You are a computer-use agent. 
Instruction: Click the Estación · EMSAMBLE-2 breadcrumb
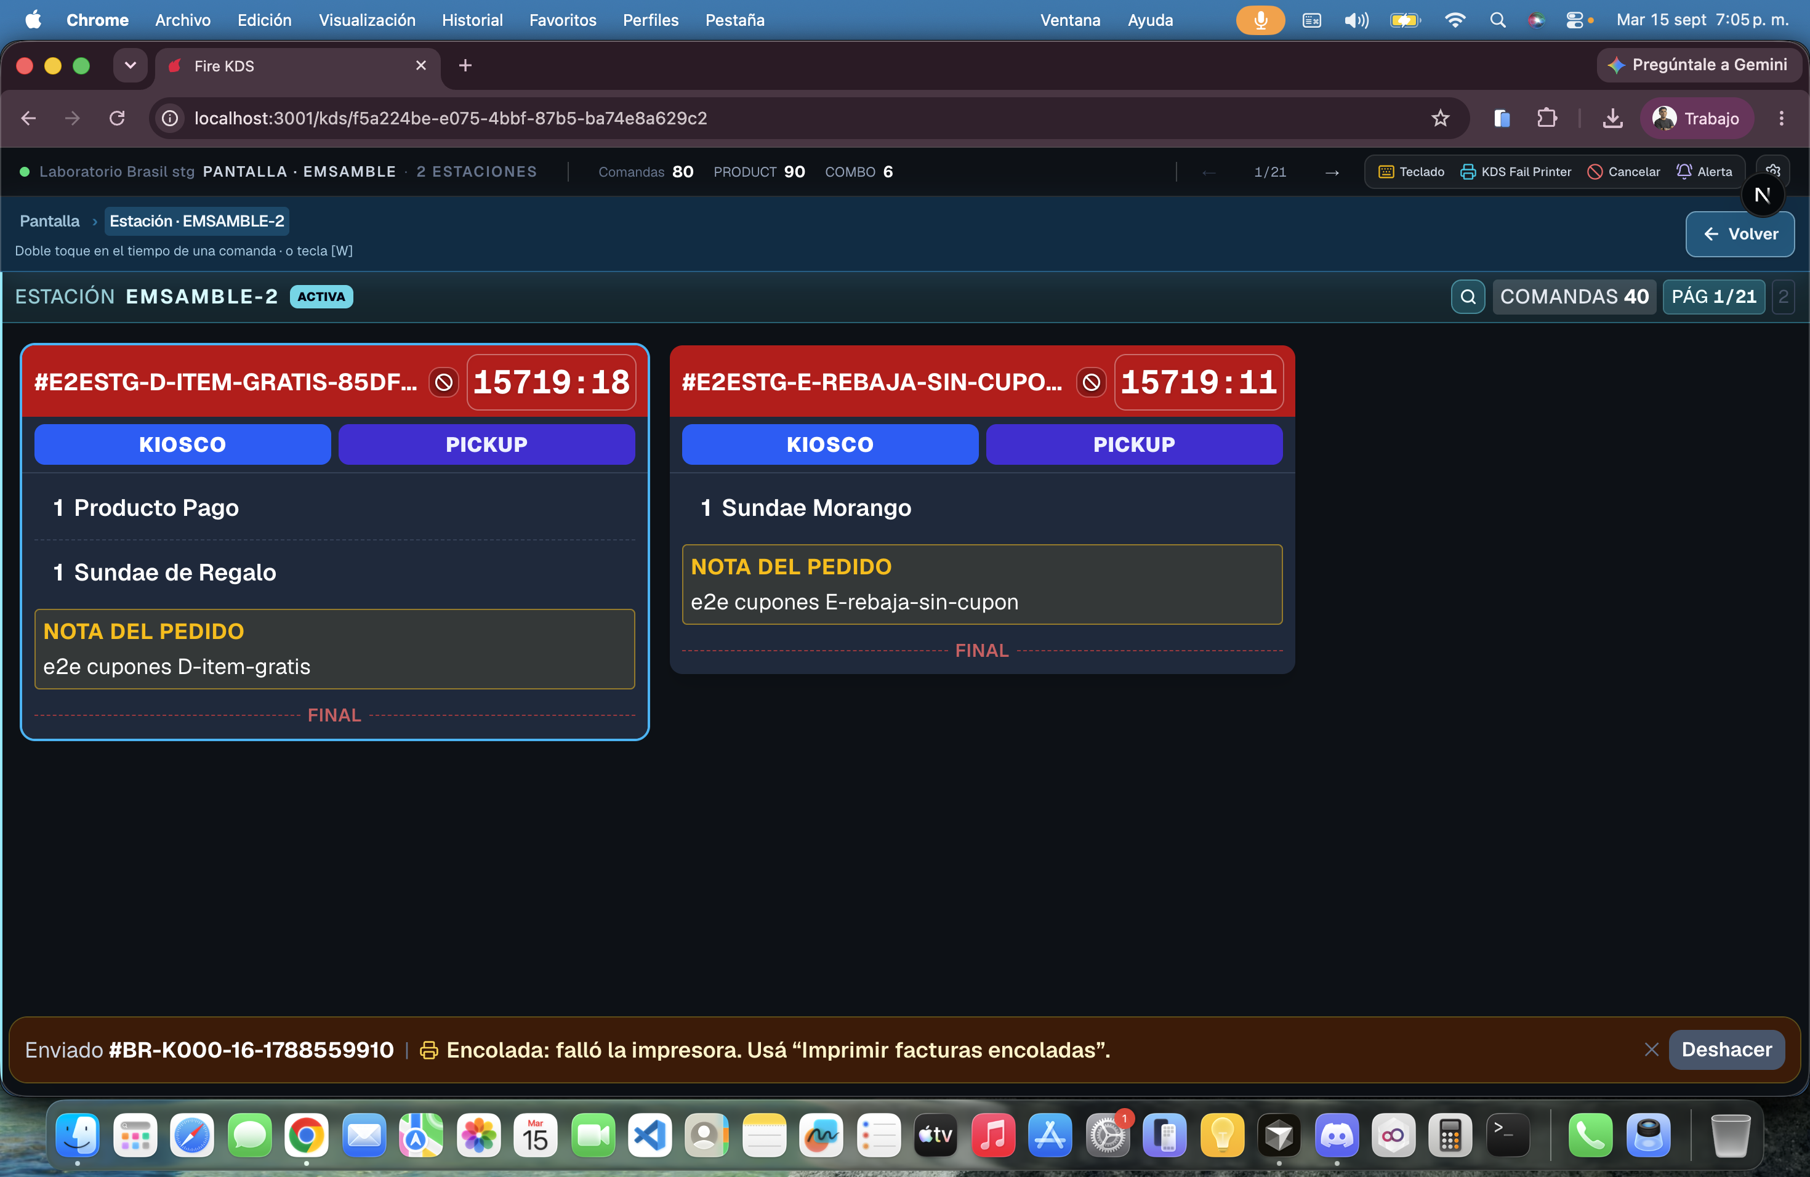(x=197, y=220)
